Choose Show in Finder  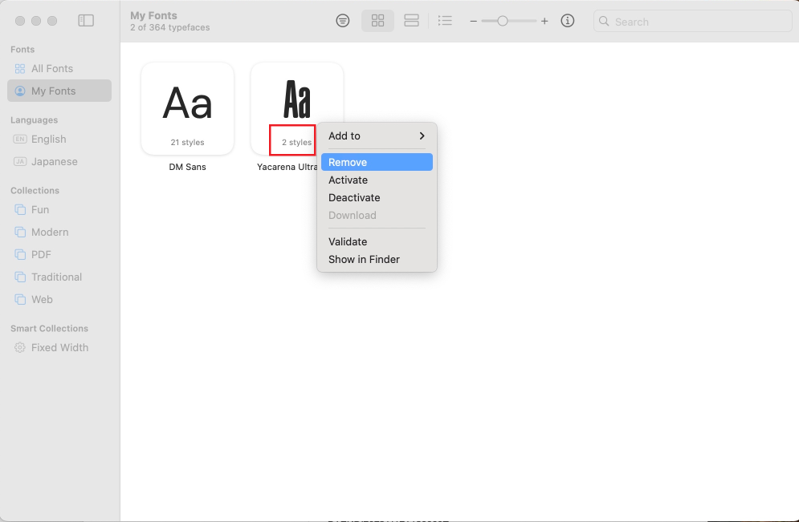tap(377, 260)
